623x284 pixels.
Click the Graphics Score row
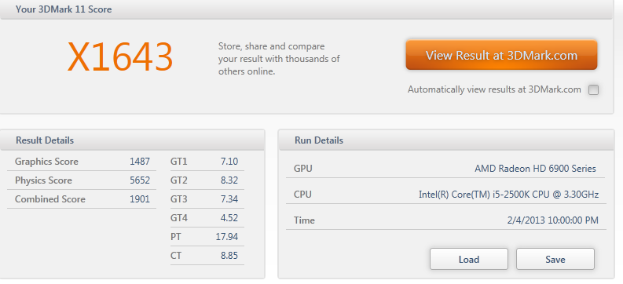point(82,162)
